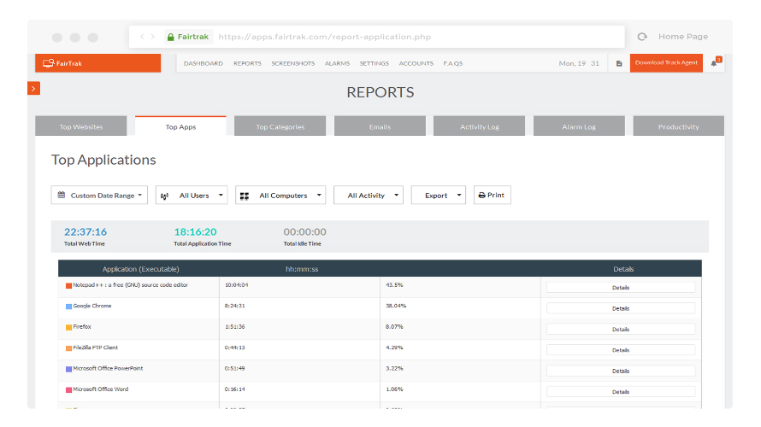Click orange swatch beside FileZilla FTP Client
The width and height of the screenshot is (761, 427).
69,348
